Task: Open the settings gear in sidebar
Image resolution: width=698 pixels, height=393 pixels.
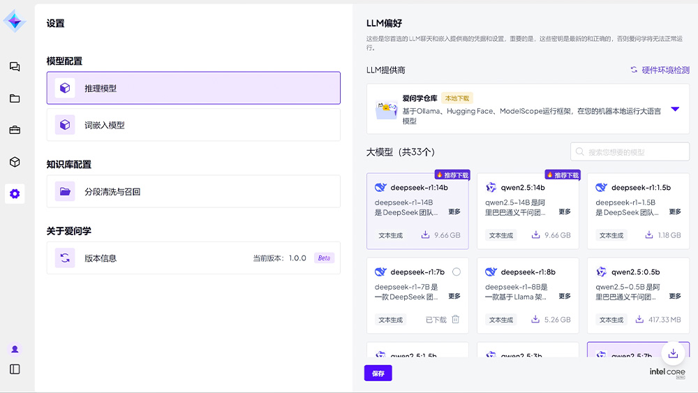Action: point(15,193)
